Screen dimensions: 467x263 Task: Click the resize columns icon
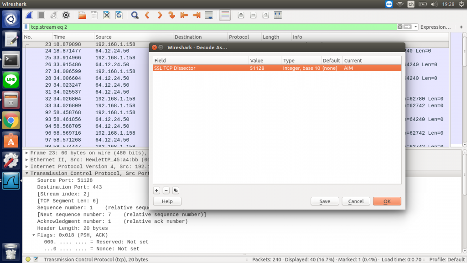278,15
